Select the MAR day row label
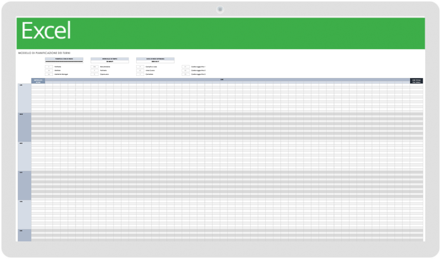 25,128
